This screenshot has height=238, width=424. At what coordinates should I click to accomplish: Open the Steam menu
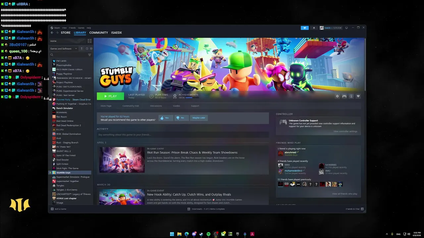pos(56,28)
